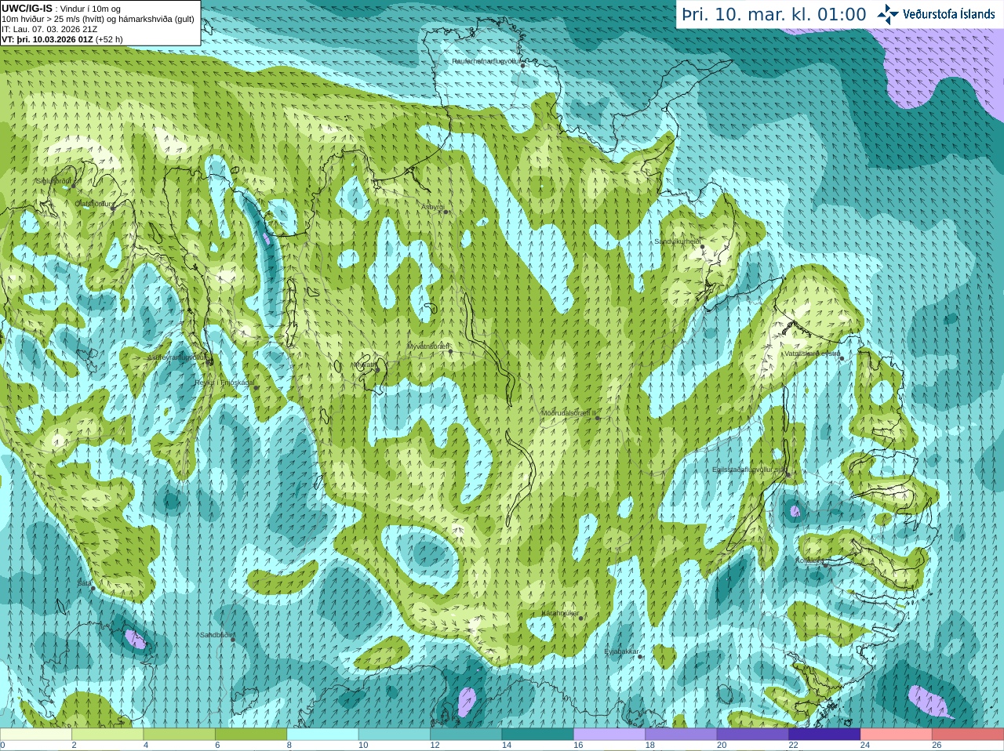This screenshot has height=751, width=1004.
Task: Pick the 8–10 m/s pale cyan legend swatch
Action: (323, 735)
